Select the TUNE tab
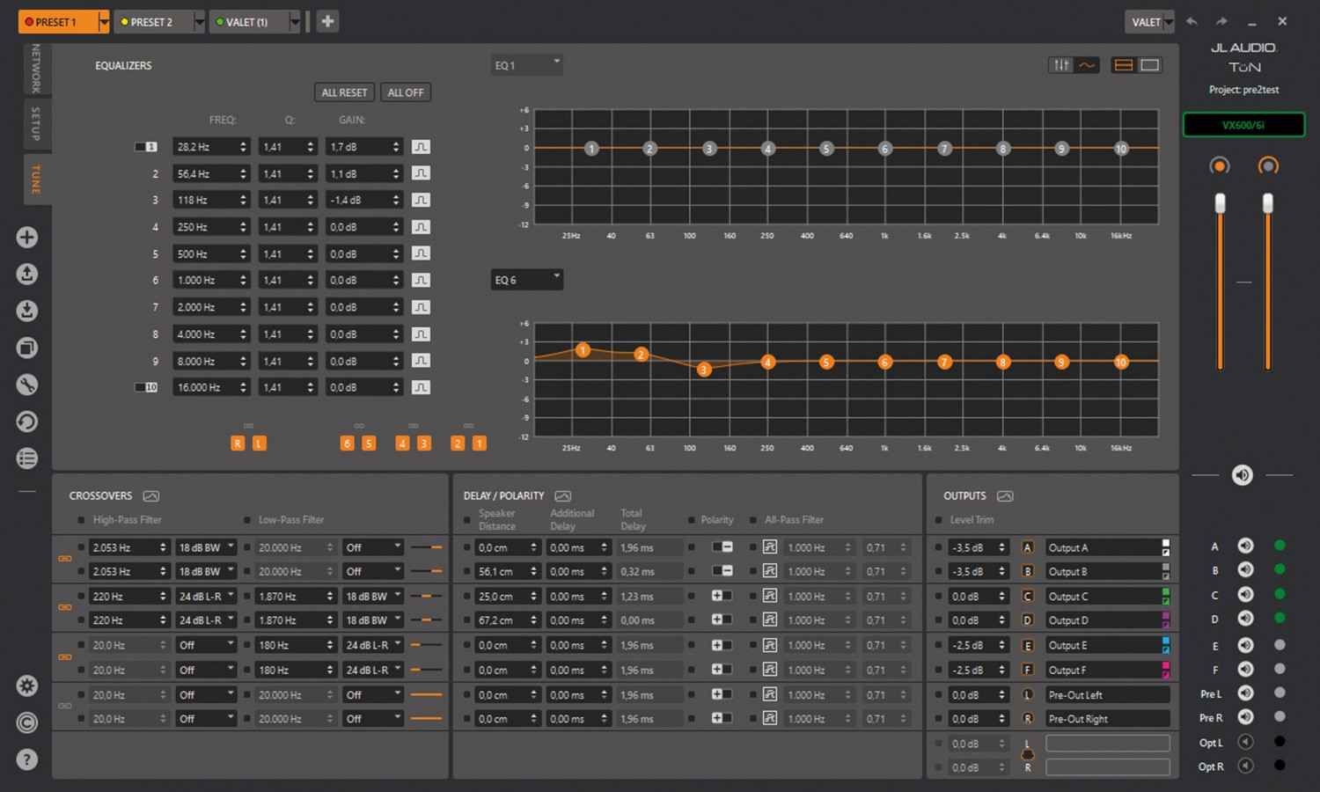 (36, 179)
